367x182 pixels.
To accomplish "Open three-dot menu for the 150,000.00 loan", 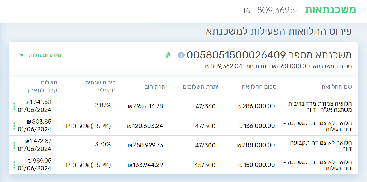I will pos(14,165).
